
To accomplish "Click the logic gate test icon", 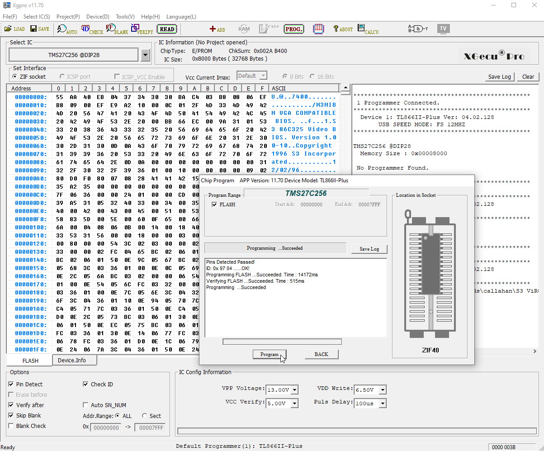I will (x=418, y=28).
